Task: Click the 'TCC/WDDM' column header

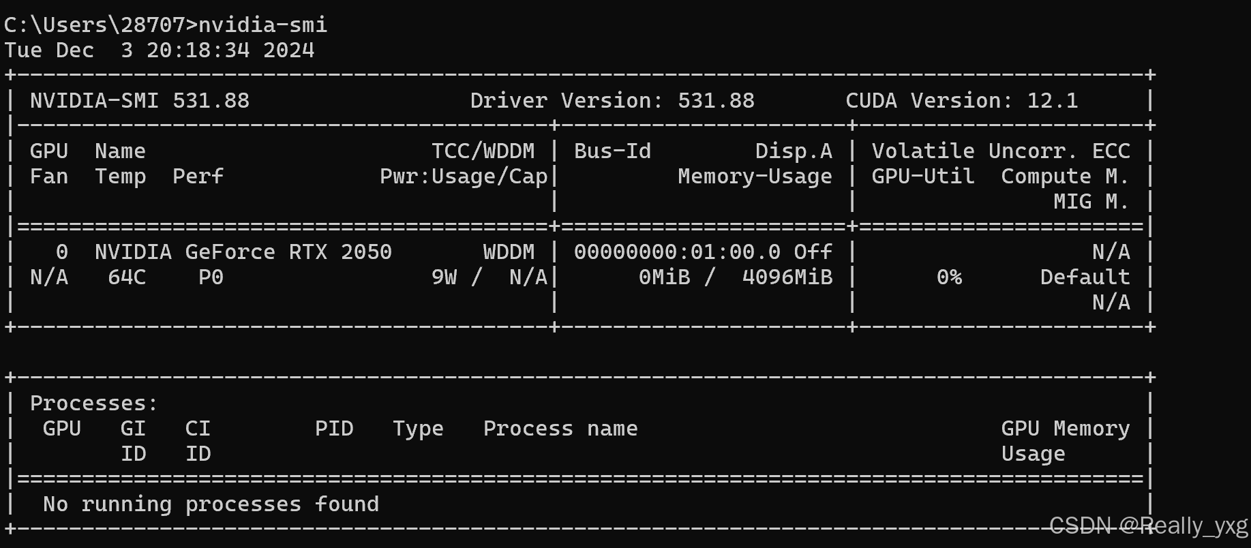Action: pyautogui.click(x=483, y=151)
